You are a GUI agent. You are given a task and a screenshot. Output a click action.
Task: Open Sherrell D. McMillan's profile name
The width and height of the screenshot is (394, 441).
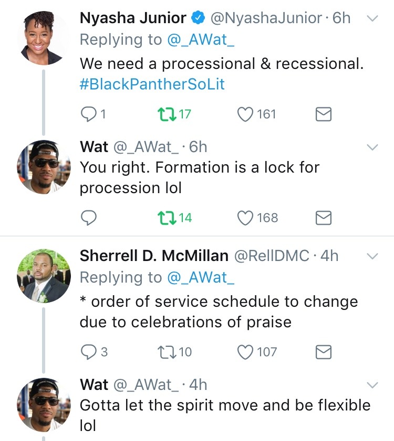154,256
